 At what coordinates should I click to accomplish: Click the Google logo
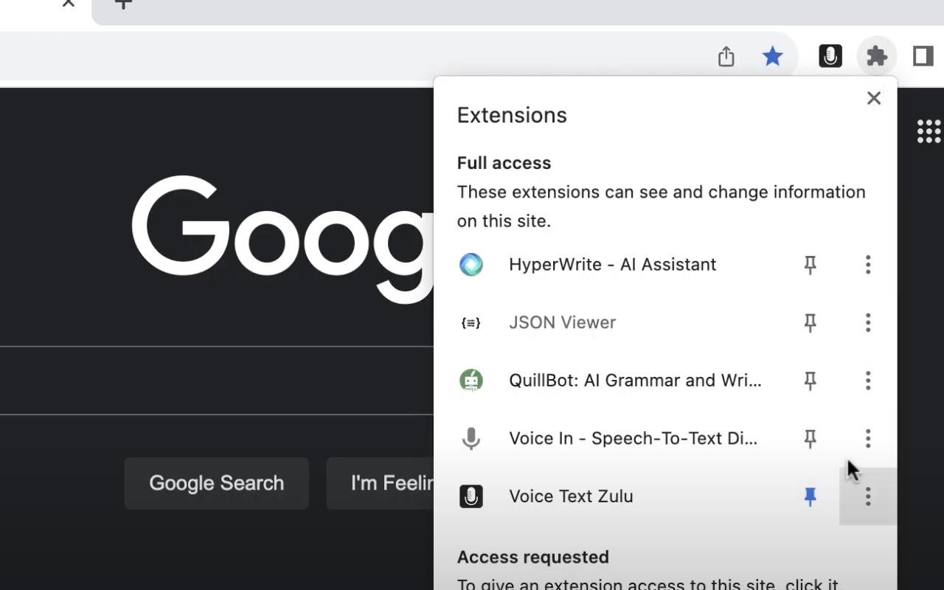pos(282,240)
